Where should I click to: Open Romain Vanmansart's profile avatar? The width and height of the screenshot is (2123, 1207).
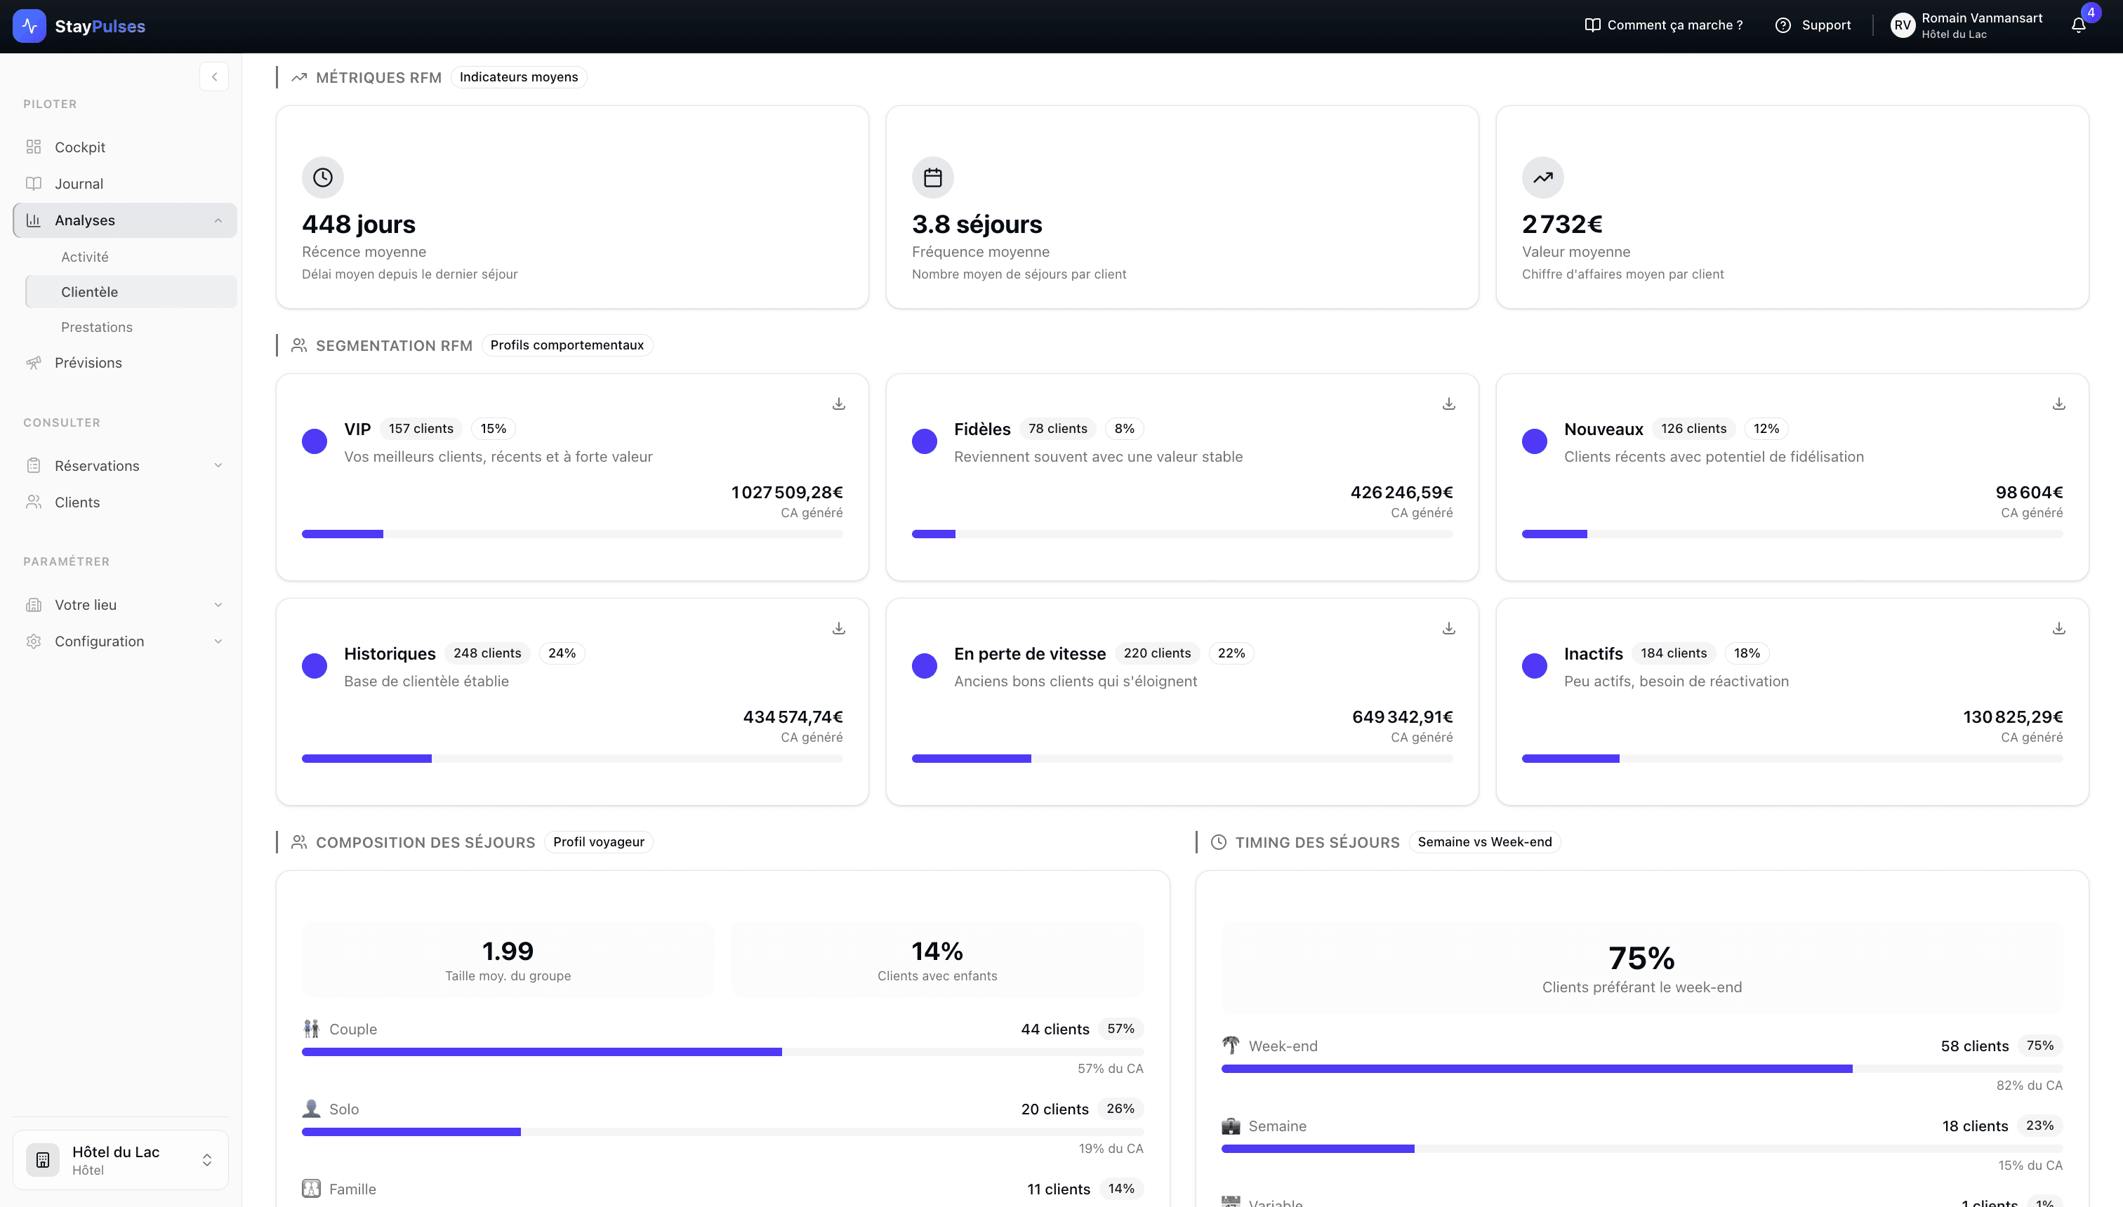(1903, 25)
